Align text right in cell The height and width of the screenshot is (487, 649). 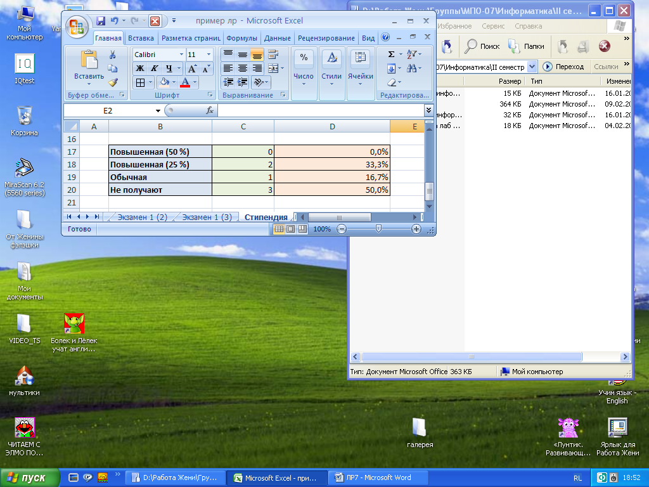click(x=257, y=68)
